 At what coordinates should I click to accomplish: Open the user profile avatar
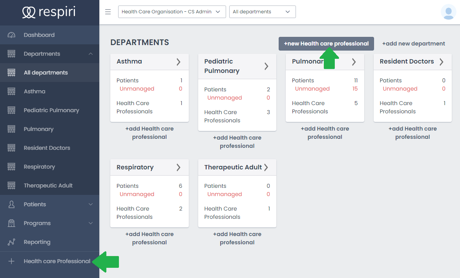click(448, 12)
